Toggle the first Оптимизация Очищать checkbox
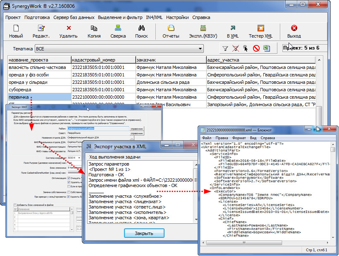The width and height of the screenshot is (339, 256). coord(69,178)
